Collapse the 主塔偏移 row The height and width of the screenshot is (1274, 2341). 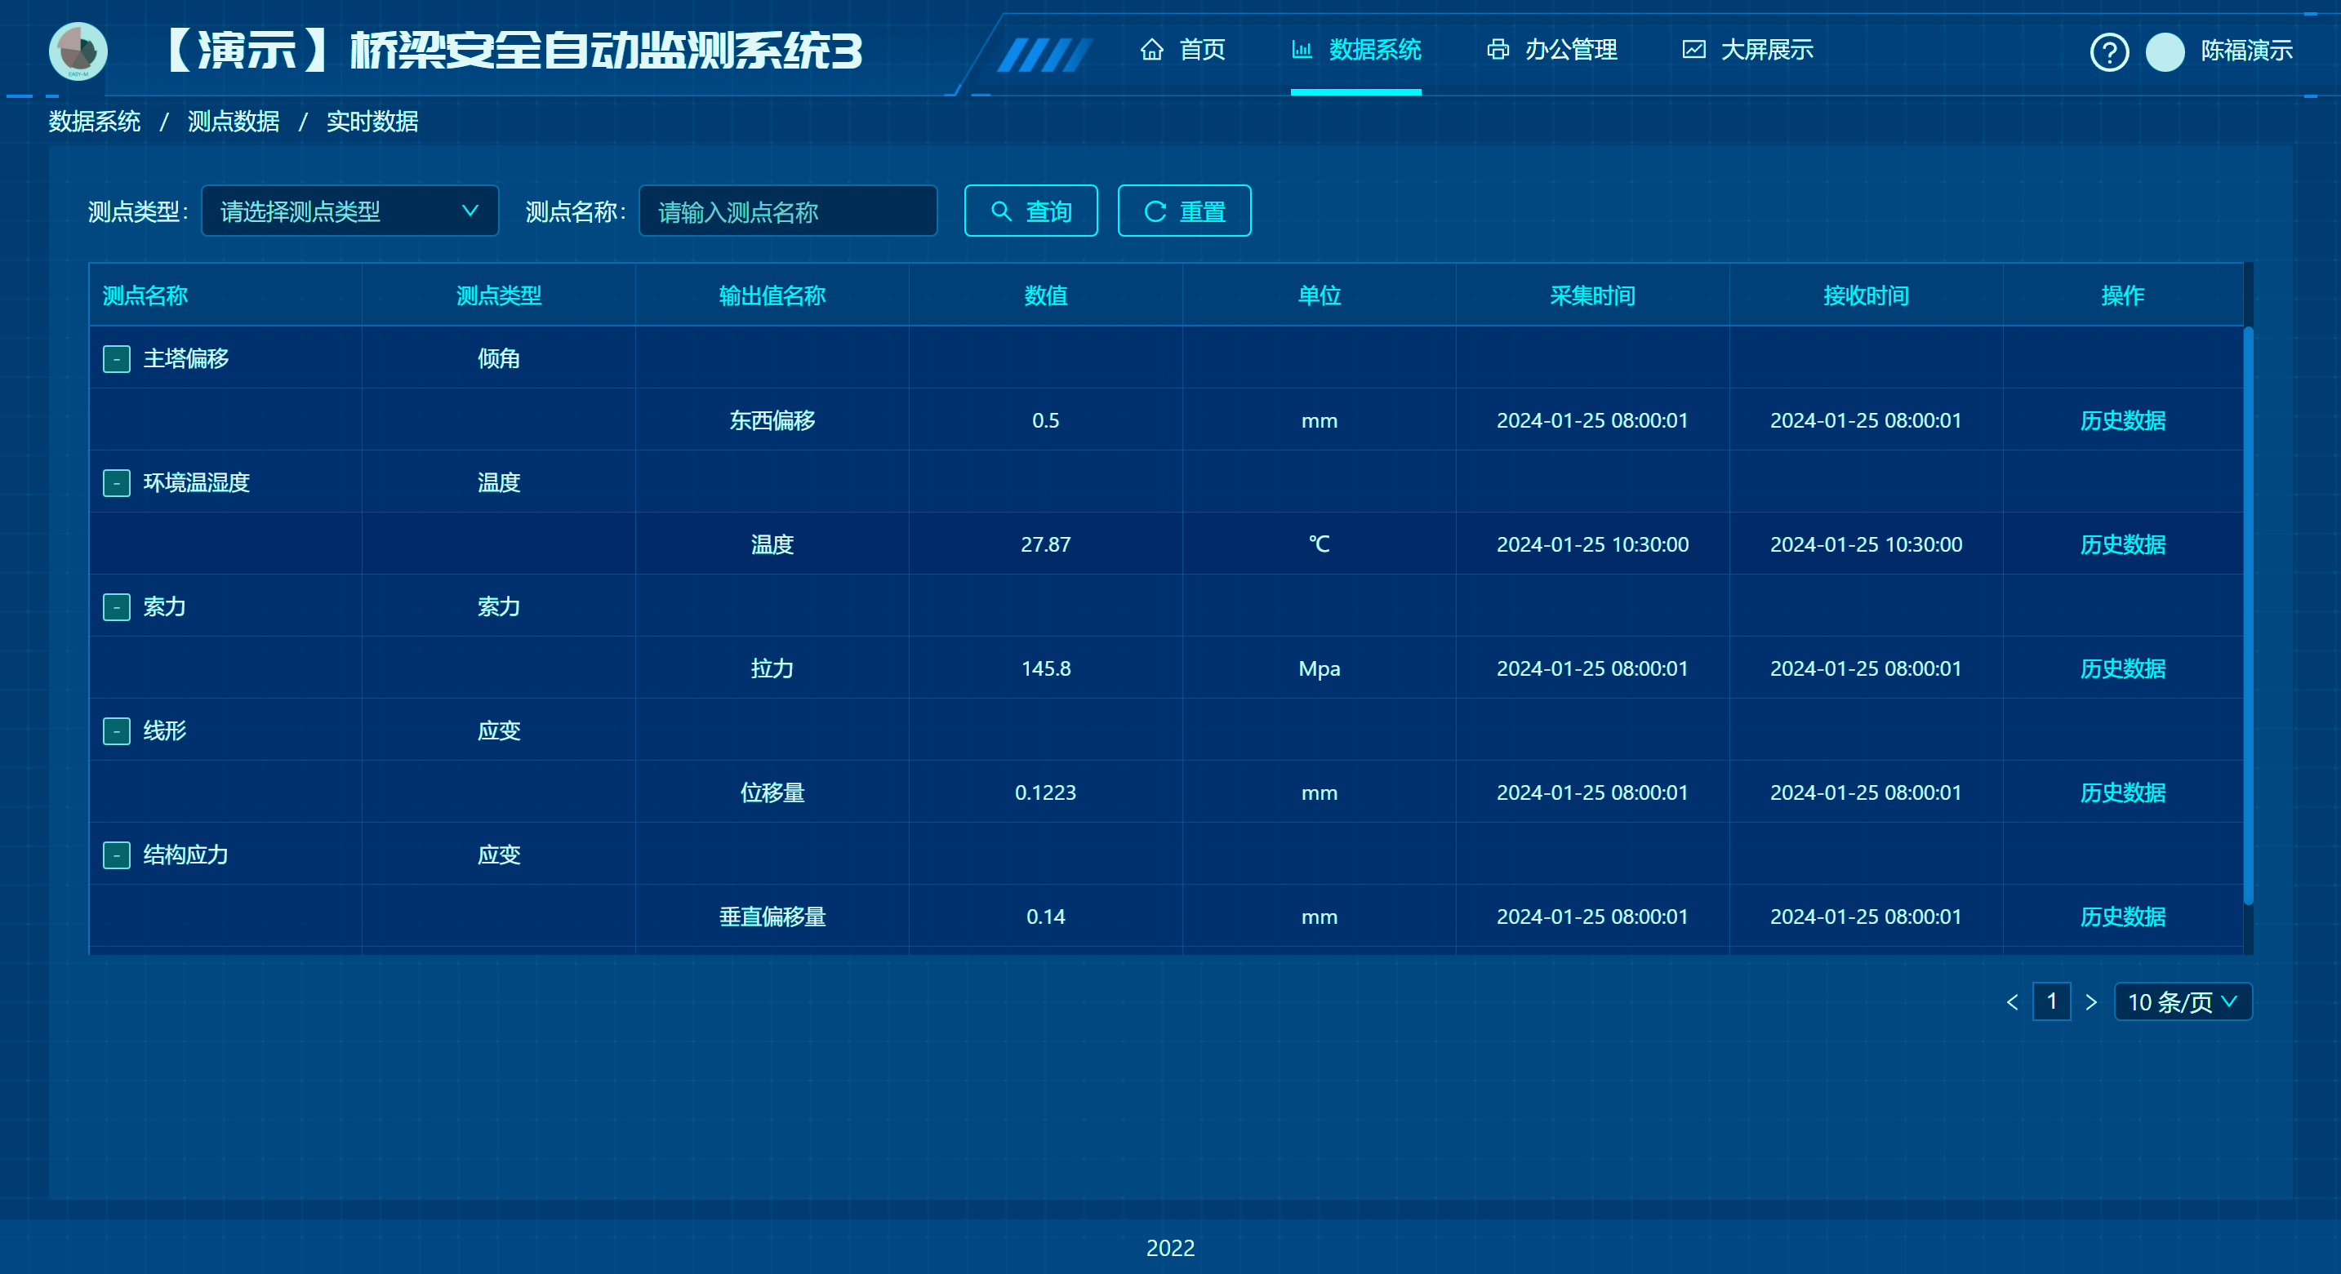(116, 358)
